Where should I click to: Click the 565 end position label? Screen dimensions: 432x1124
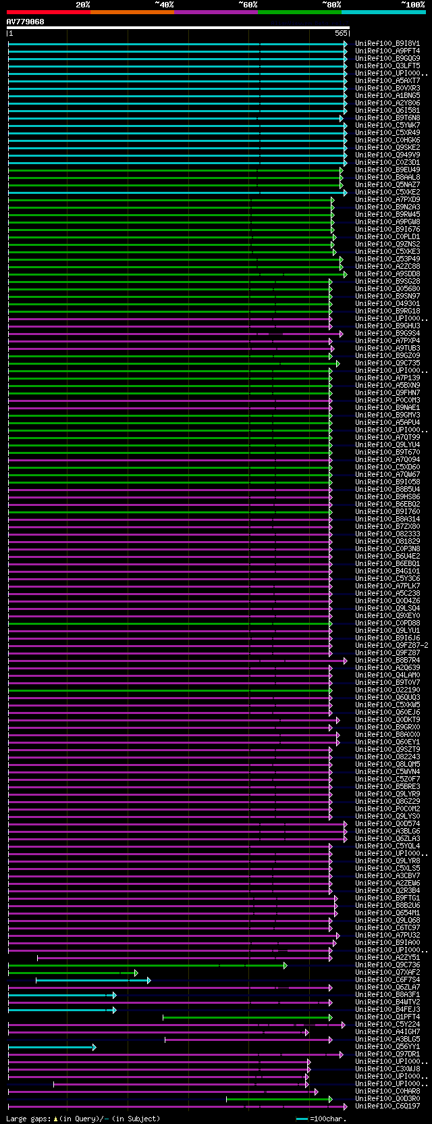click(x=341, y=33)
